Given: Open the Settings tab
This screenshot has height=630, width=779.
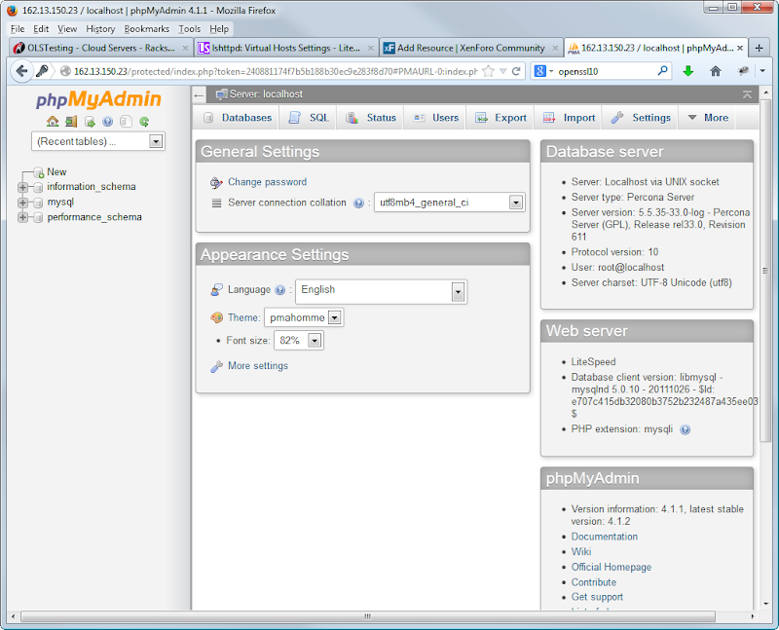Looking at the screenshot, I should 640,118.
